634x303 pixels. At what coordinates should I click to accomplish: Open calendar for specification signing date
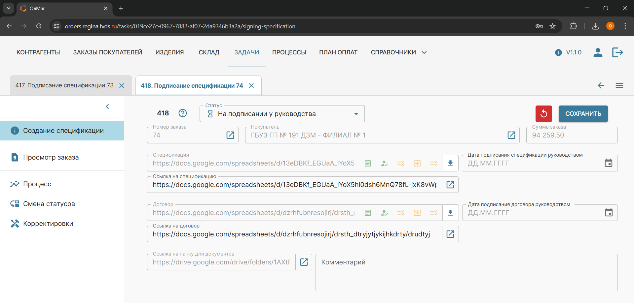608,163
